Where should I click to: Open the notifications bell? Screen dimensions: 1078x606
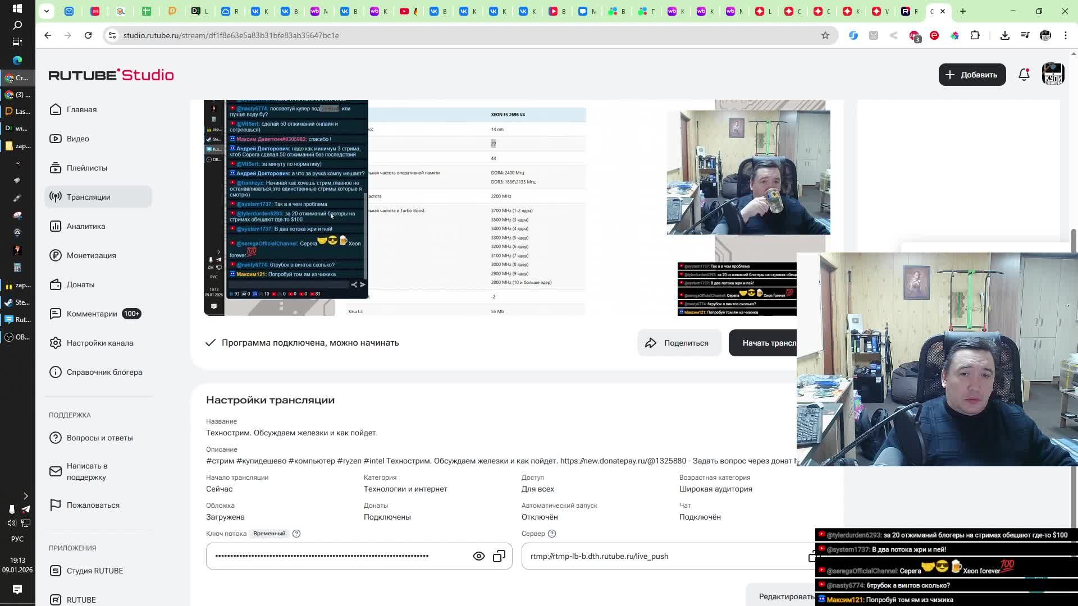[1024, 75]
